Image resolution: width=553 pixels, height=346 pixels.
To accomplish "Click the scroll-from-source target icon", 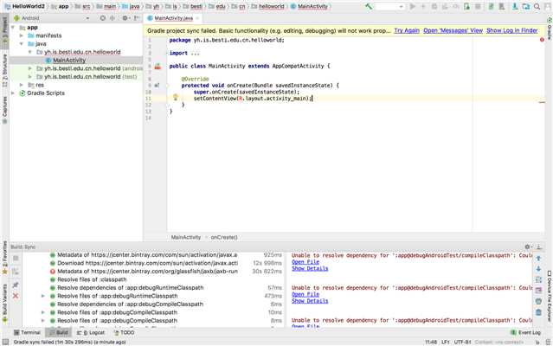I will (x=103, y=18).
